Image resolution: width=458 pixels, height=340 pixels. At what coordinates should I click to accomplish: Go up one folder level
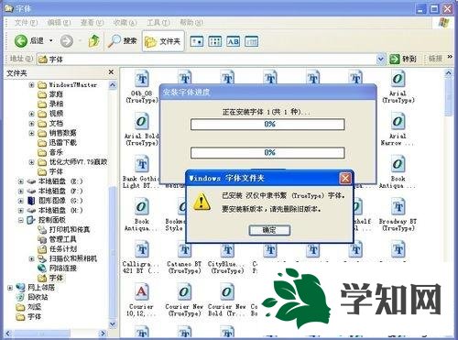click(x=94, y=41)
